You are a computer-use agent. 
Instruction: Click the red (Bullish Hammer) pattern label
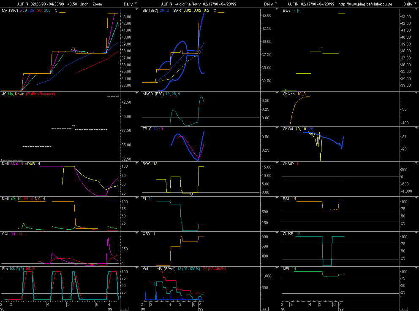point(41,94)
